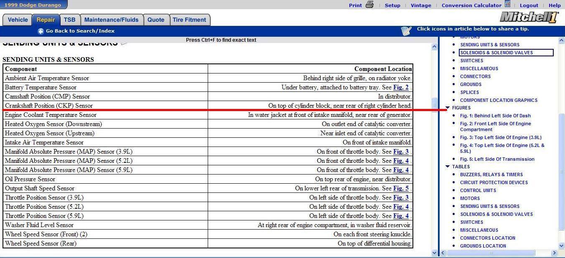Viewport: 565px width, 258px height.
Task: Open Fig. 3 link in Throttle Position (3.9L) row
Action: click(x=401, y=197)
